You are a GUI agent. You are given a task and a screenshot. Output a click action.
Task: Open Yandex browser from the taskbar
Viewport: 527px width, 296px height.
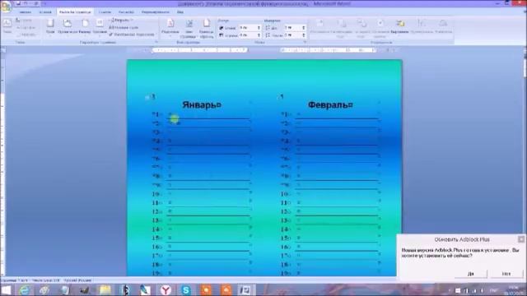point(166,290)
